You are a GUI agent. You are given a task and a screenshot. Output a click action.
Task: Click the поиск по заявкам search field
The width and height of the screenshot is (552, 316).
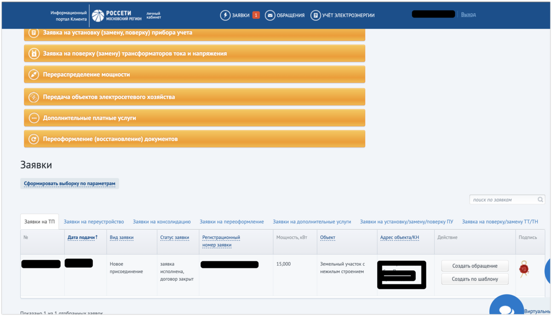[x=501, y=199]
